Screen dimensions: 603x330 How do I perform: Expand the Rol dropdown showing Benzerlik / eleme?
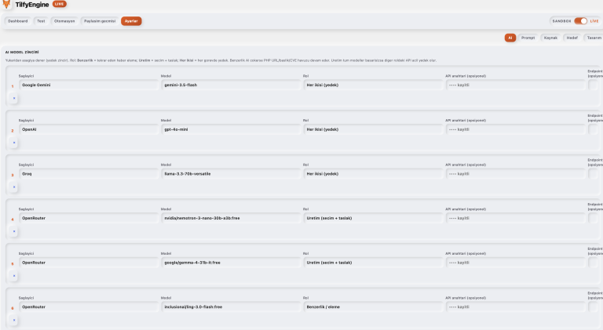click(x=373, y=307)
